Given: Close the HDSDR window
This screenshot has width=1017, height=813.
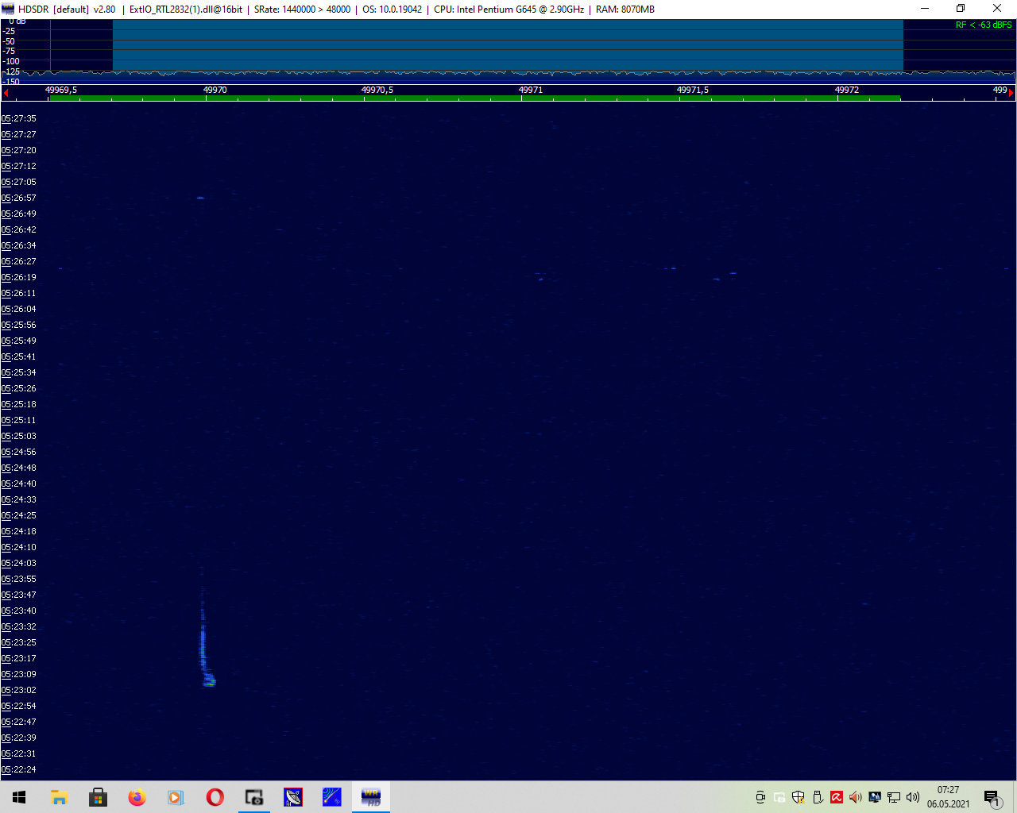Looking at the screenshot, I should (x=997, y=9).
